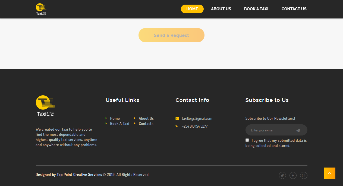This screenshot has width=343, height=186.
Task: Tick the data collection agreement checkbox
Action: pyautogui.click(x=247, y=140)
